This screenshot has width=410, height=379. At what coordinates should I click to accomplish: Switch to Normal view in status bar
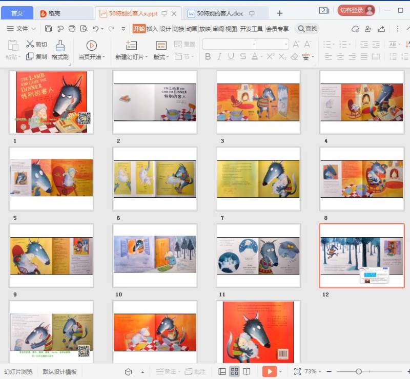coord(222,371)
